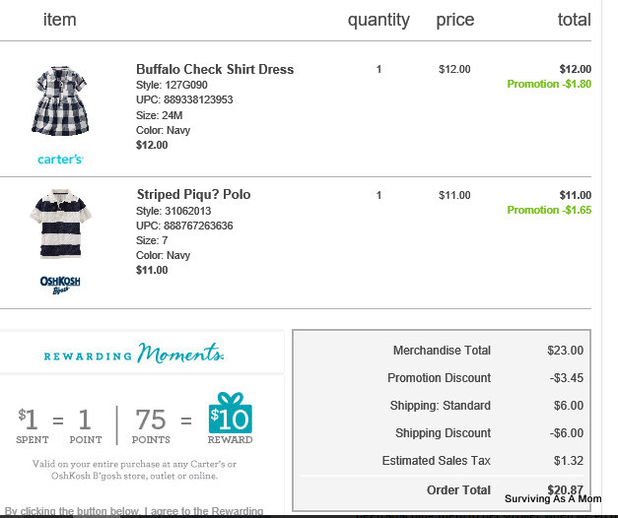Open the Striped Piqu? Polo title
618x518 pixels.
click(x=193, y=195)
